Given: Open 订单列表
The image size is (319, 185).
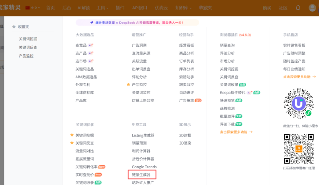Looking at the screenshot, I should point(187,61).
